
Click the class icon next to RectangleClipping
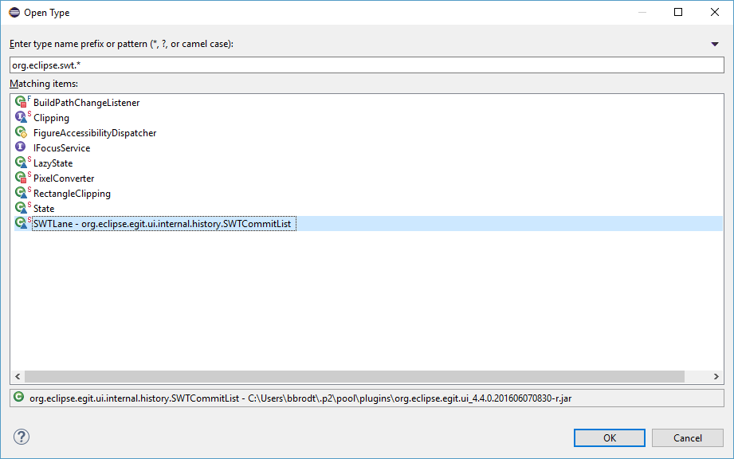[x=20, y=193]
